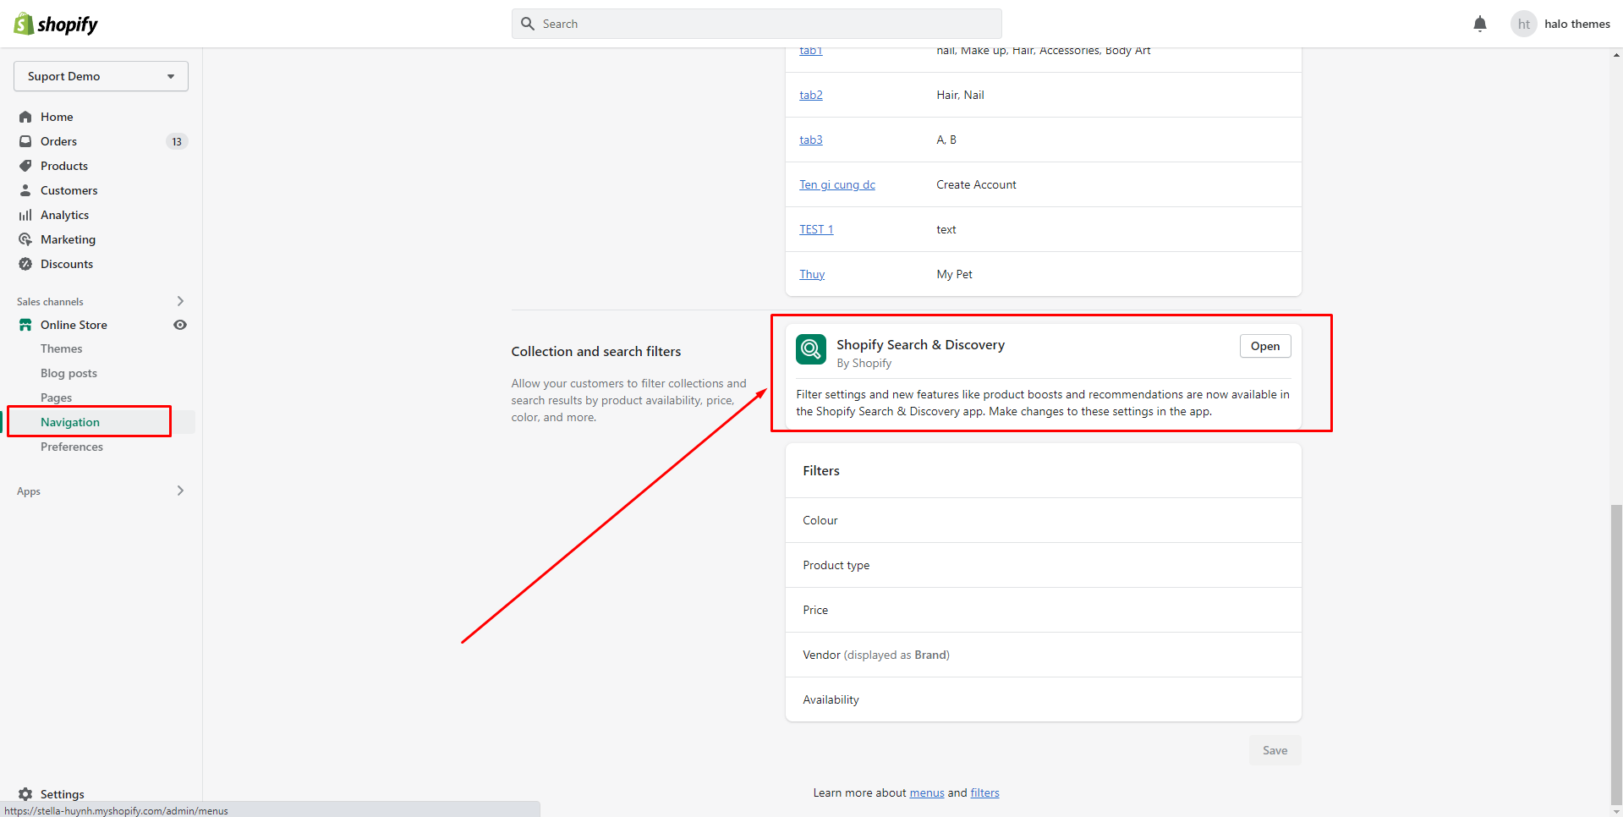Open Products in the sidebar
Image resolution: width=1623 pixels, height=817 pixels.
pyautogui.click(x=64, y=166)
